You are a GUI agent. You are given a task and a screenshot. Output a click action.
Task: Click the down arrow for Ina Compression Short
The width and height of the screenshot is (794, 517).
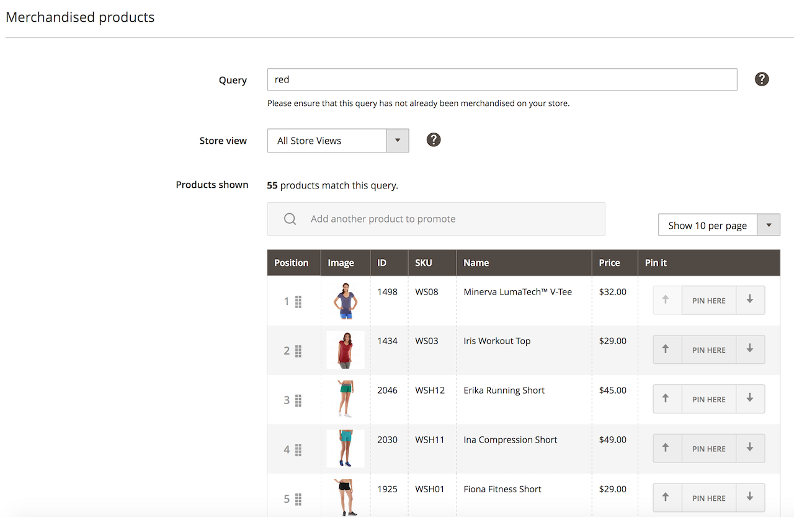[750, 448]
